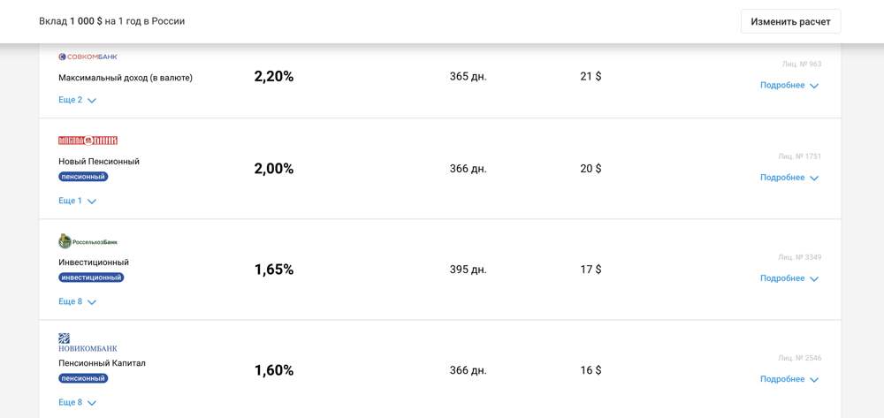Open Подробнее for the 2,20% deposit

coord(789,86)
